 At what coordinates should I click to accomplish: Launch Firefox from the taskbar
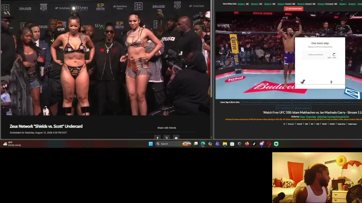247,144
